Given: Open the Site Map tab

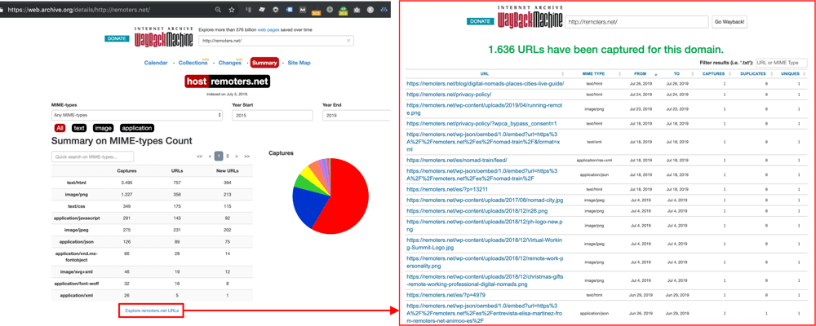Looking at the screenshot, I should click(x=299, y=63).
